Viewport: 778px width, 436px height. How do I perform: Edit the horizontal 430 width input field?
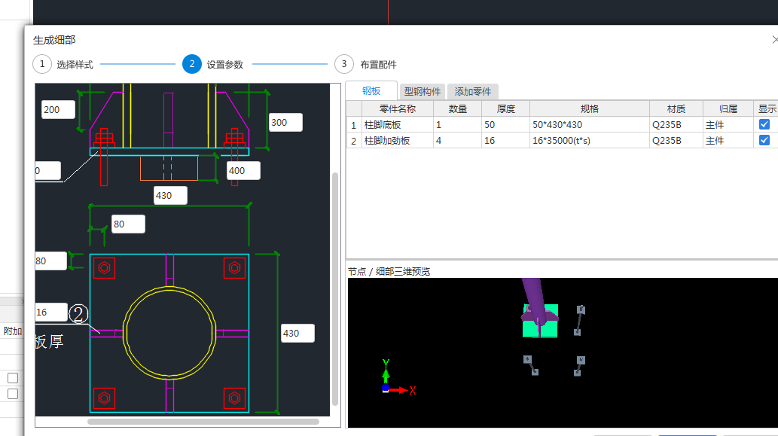170,196
